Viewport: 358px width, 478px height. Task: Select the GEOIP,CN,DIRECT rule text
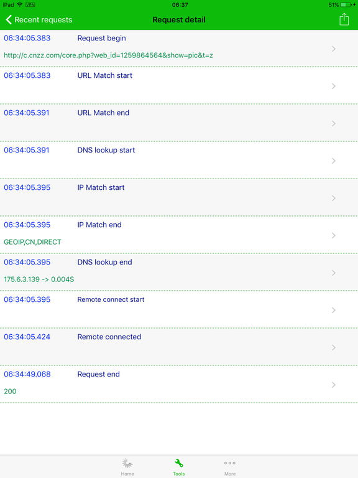[x=32, y=242]
